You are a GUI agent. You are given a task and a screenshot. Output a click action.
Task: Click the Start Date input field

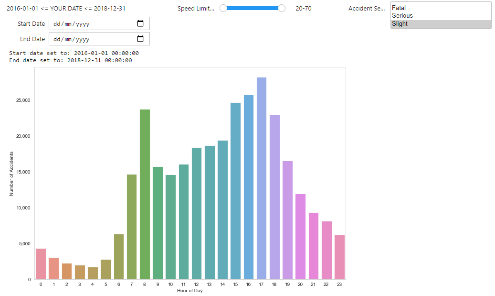pos(99,23)
